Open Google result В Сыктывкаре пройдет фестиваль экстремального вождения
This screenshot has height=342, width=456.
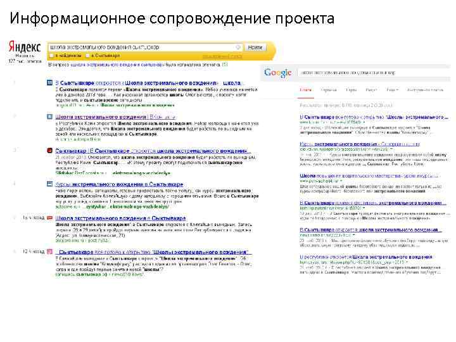[372, 203]
